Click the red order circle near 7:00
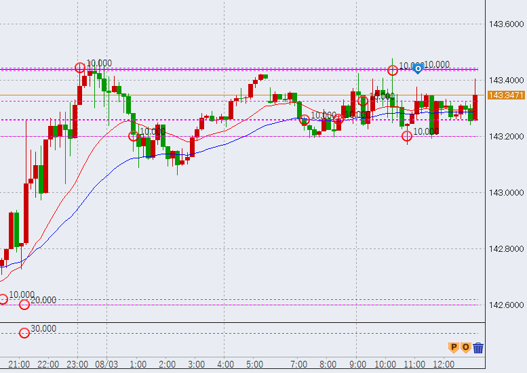 (x=305, y=120)
